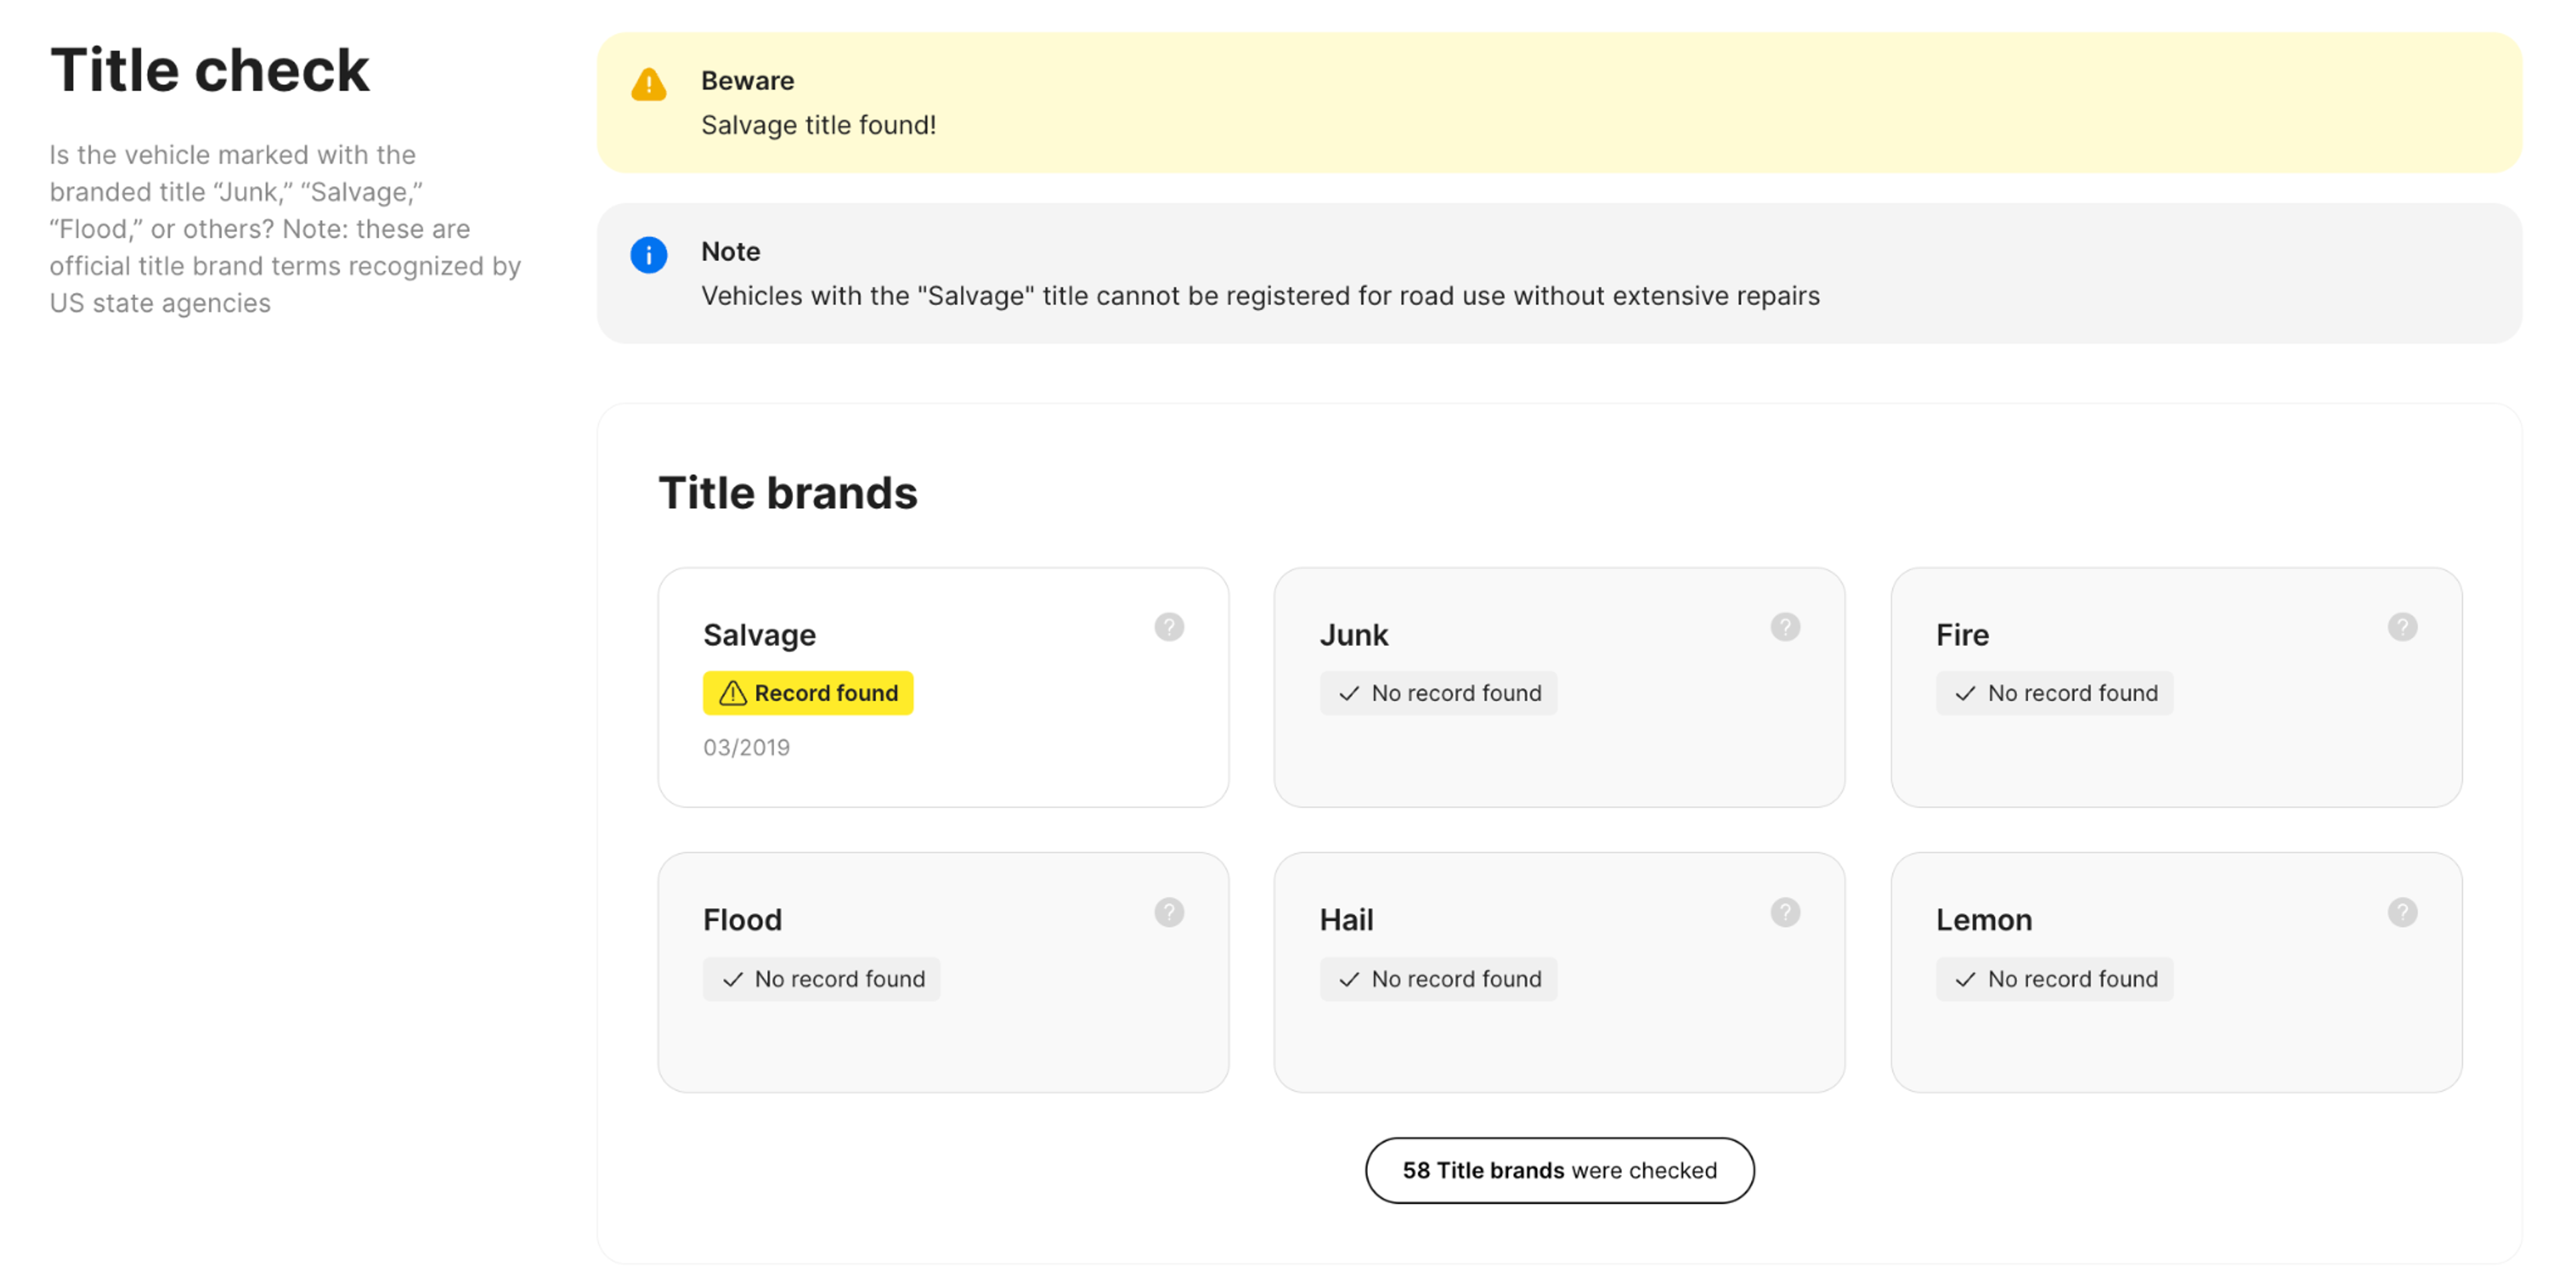Click 58 Title brands were checked button
The height and width of the screenshot is (1288, 2576).
tap(1559, 1170)
